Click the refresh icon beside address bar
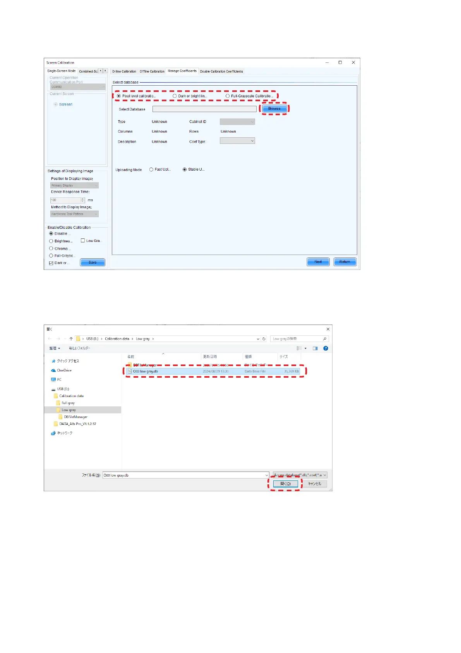The height and width of the screenshot is (653, 461). [264, 339]
